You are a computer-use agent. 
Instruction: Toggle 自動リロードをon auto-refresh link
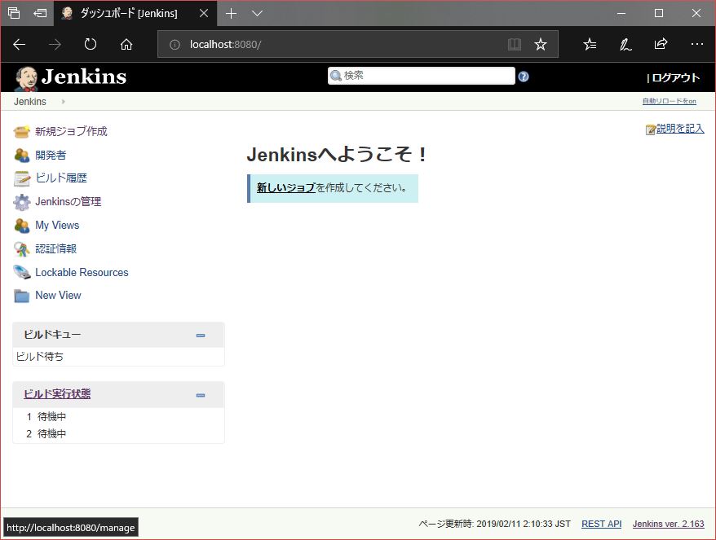coord(669,102)
